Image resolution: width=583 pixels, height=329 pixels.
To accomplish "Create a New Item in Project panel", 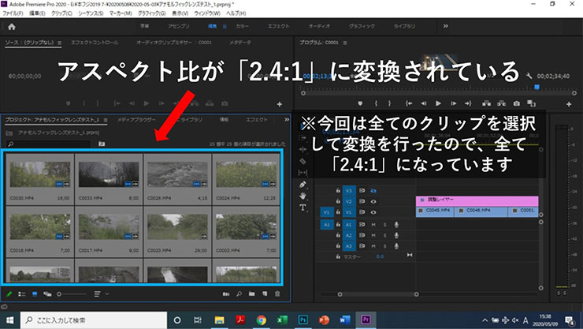I will coord(265,294).
